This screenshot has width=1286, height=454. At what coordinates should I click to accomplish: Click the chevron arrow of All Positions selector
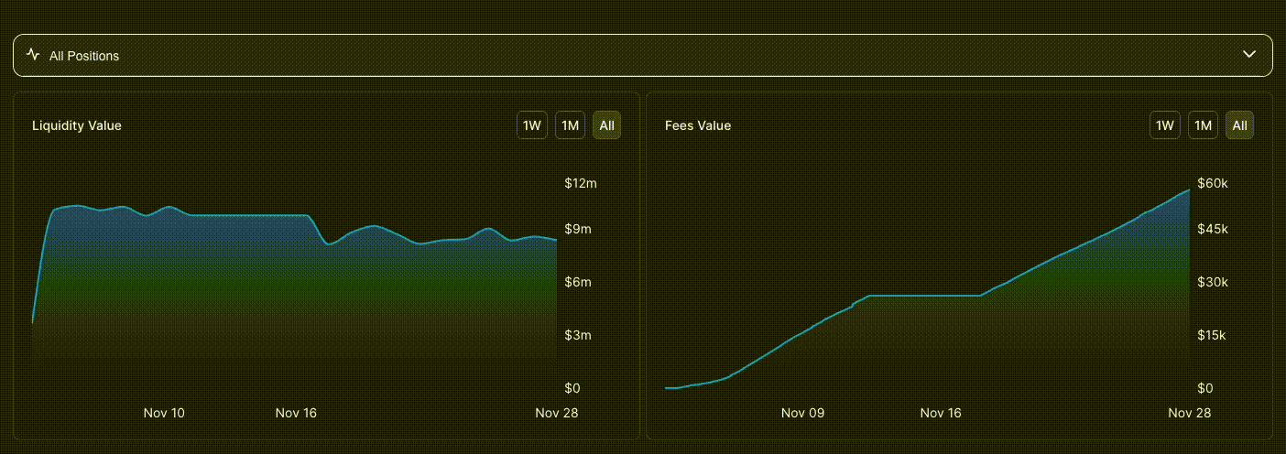[x=1248, y=55]
